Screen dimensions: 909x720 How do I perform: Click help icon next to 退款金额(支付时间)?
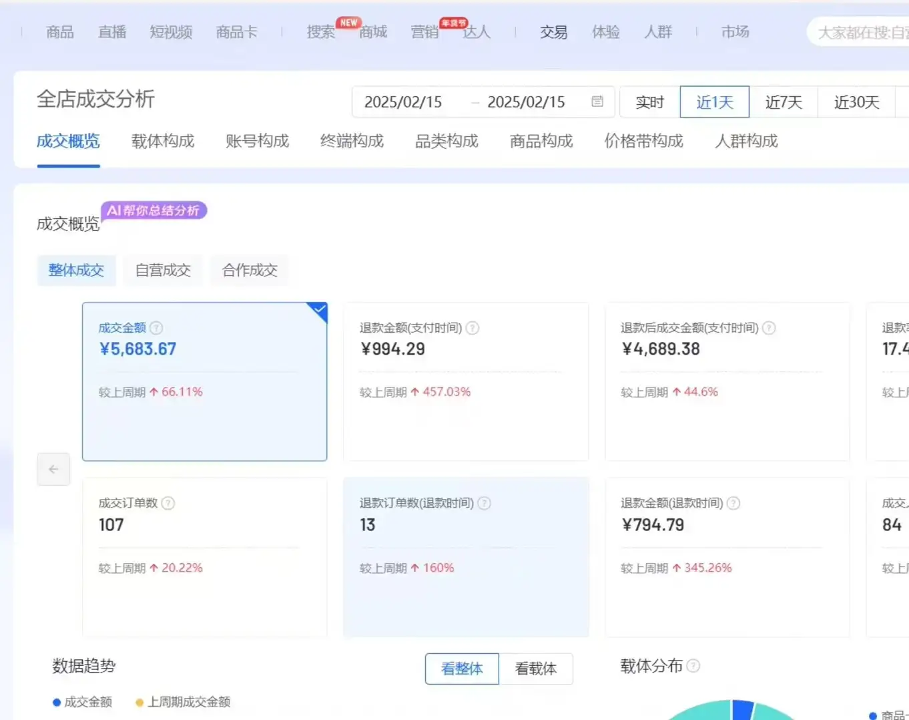point(472,328)
